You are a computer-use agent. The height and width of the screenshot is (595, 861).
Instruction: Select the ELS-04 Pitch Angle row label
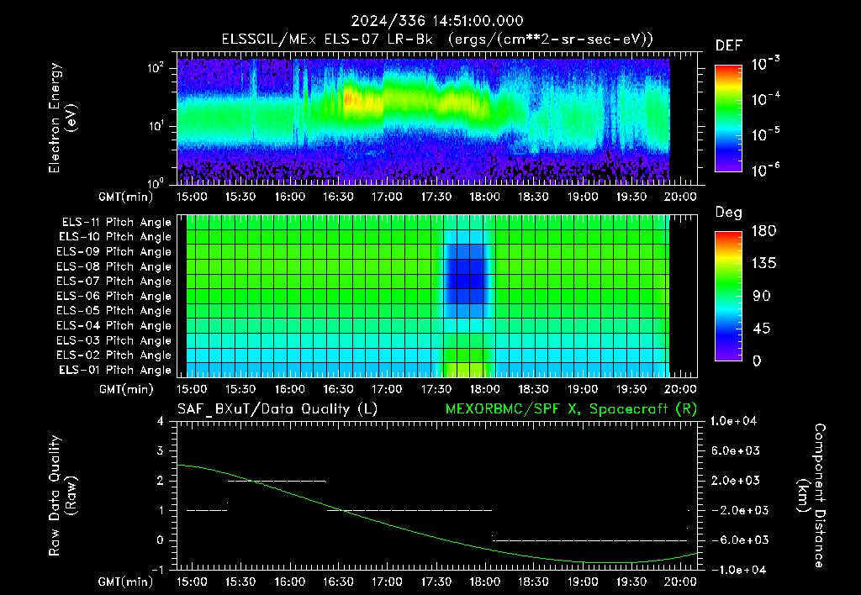pyautogui.click(x=114, y=326)
